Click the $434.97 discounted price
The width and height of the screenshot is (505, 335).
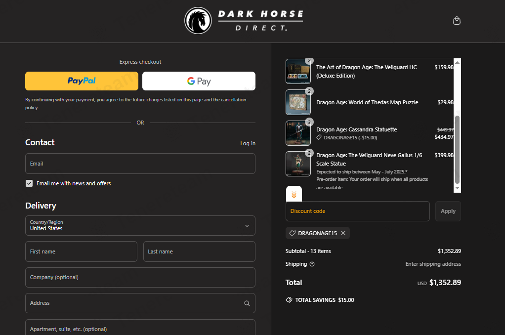pyautogui.click(x=444, y=137)
